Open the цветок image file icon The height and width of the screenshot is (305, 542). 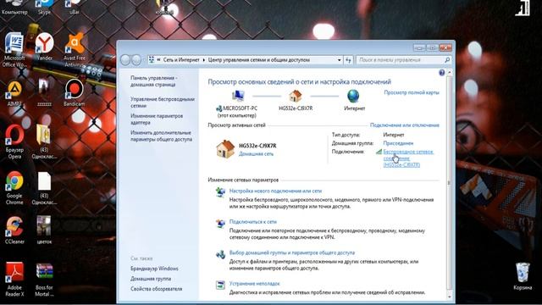click(44, 230)
